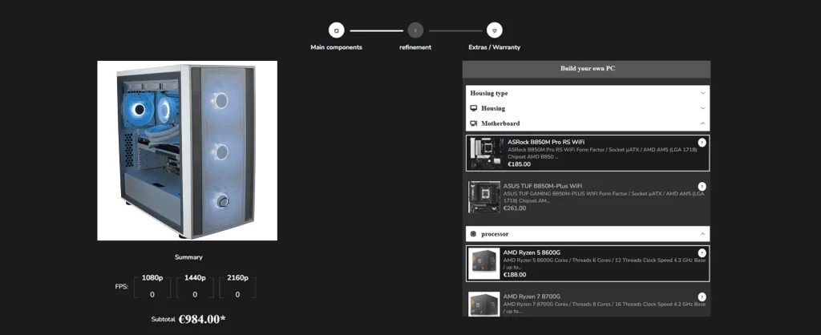Select the ASRock B850M Pro RS WiFi motherboard

click(588, 153)
